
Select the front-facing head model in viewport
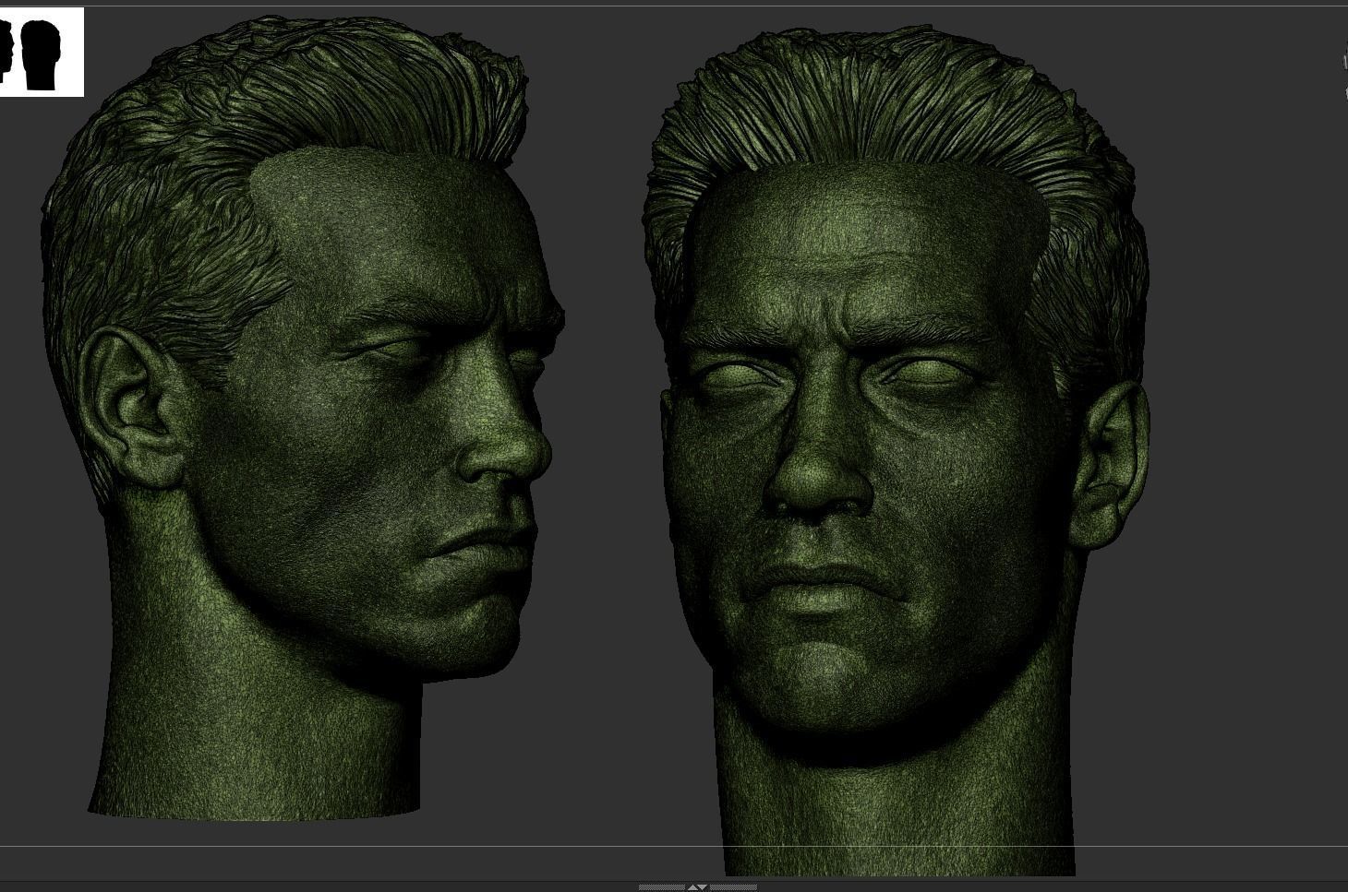(x=897, y=452)
